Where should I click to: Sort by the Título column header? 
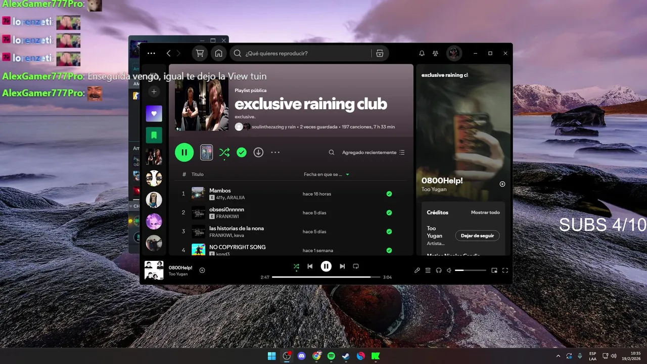click(x=198, y=174)
